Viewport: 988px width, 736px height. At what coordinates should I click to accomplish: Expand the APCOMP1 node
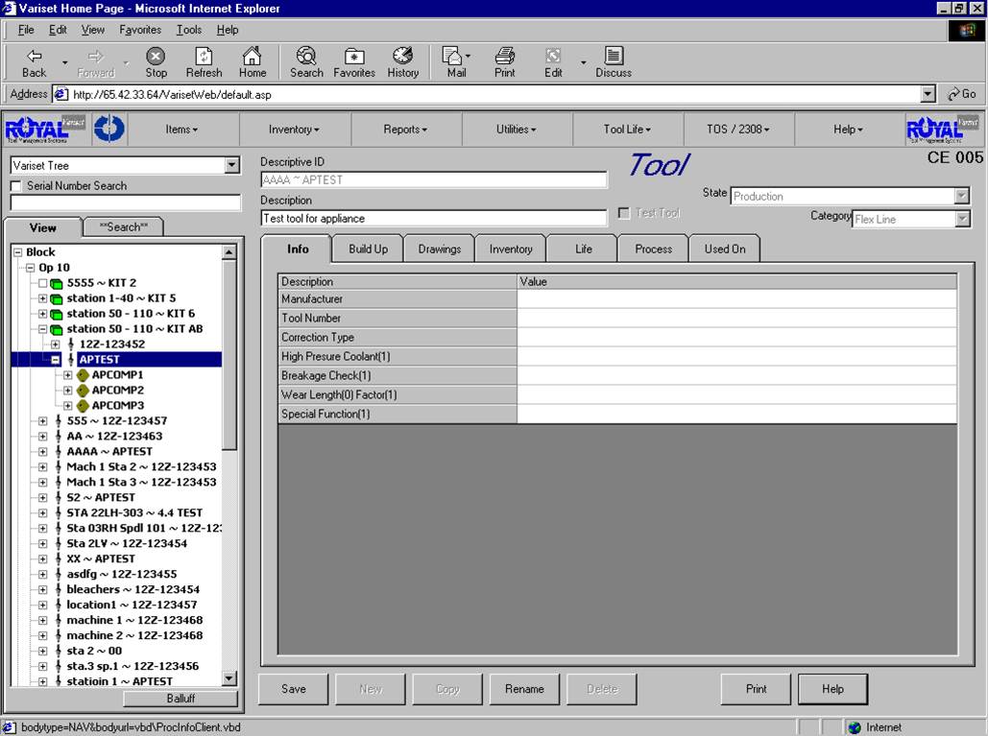click(x=67, y=375)
